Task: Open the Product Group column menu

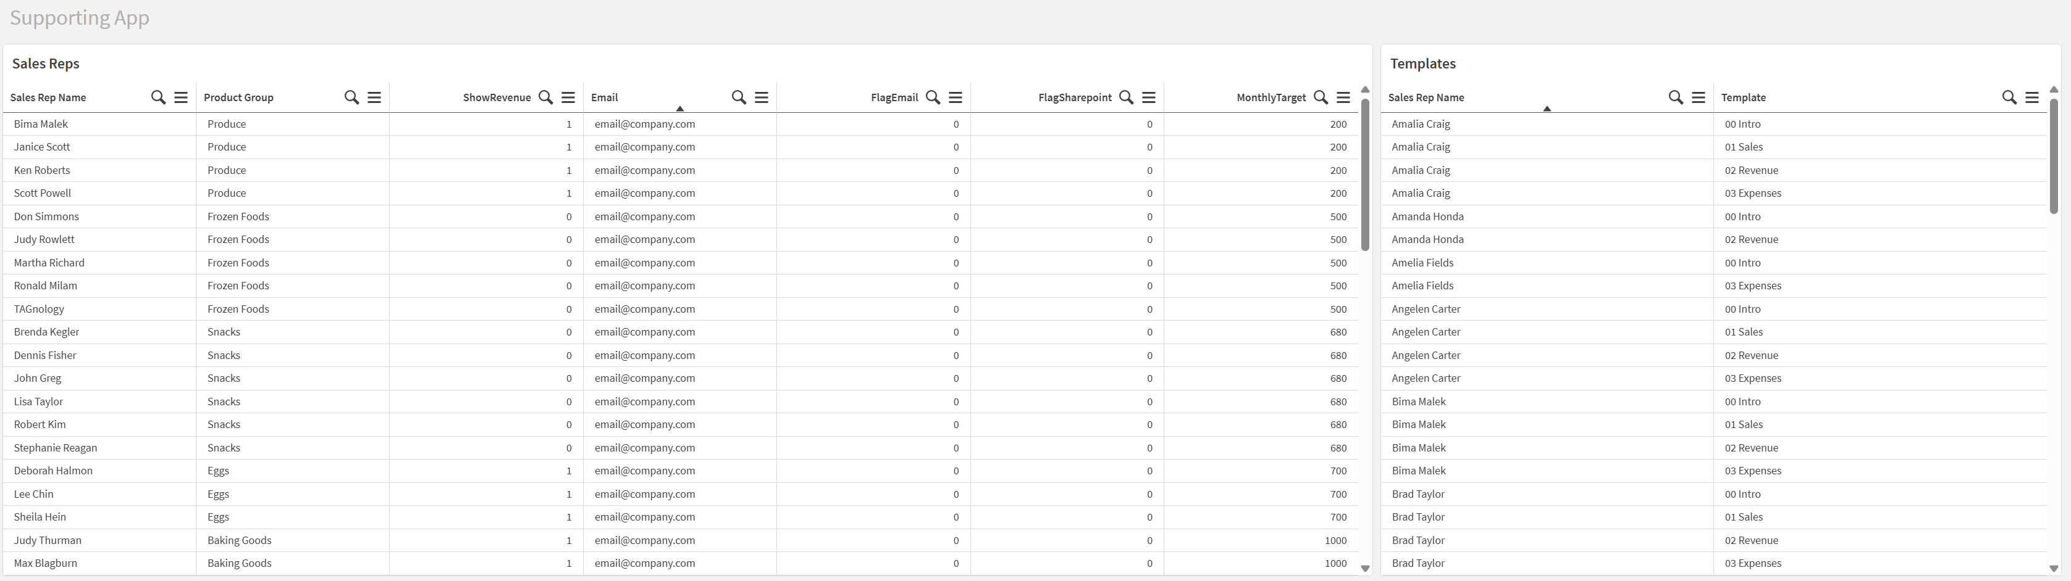Action: point(375,97)
